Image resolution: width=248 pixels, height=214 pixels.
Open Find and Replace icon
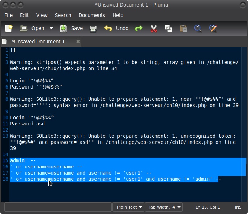click(x=213, y=29)
